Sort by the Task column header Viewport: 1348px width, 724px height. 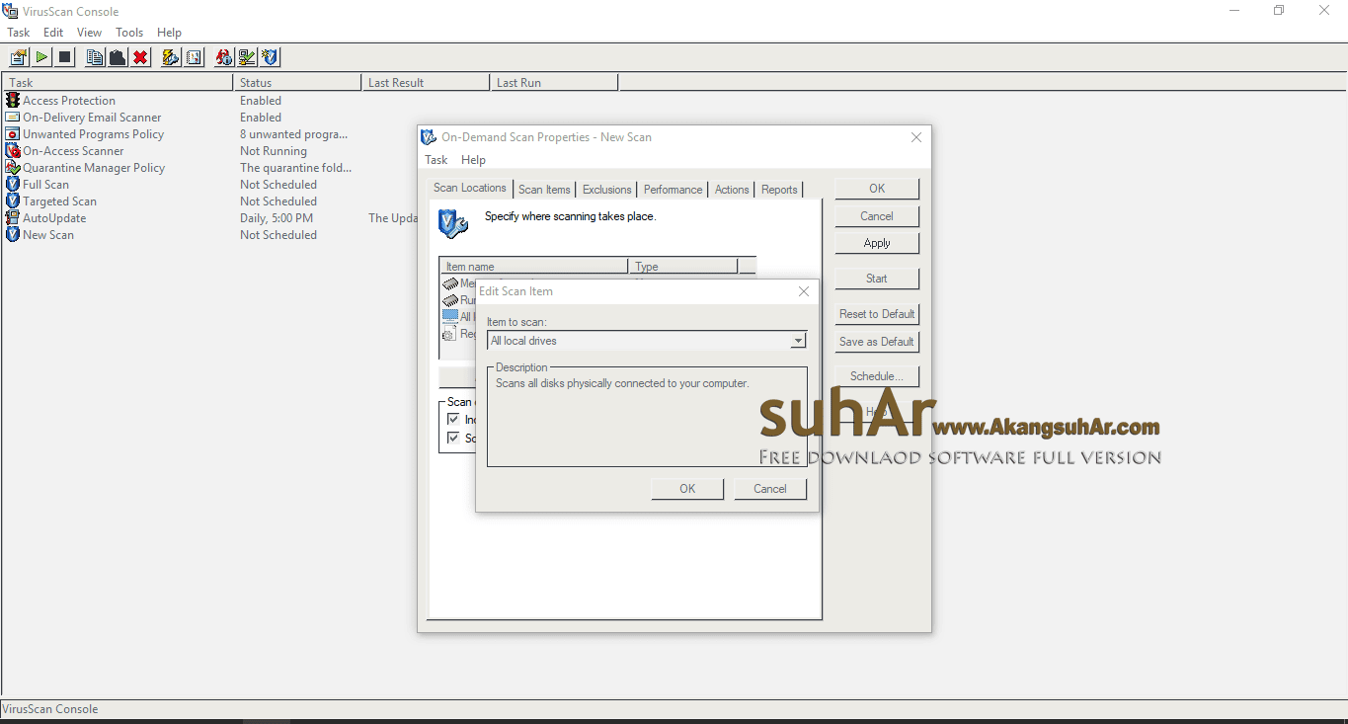coord(118,83)
